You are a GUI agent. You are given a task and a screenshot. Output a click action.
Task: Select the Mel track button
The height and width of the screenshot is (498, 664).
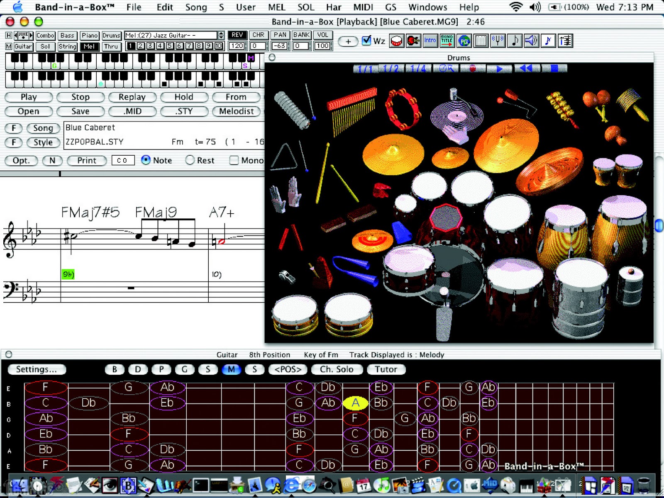(x=89, y=46)
